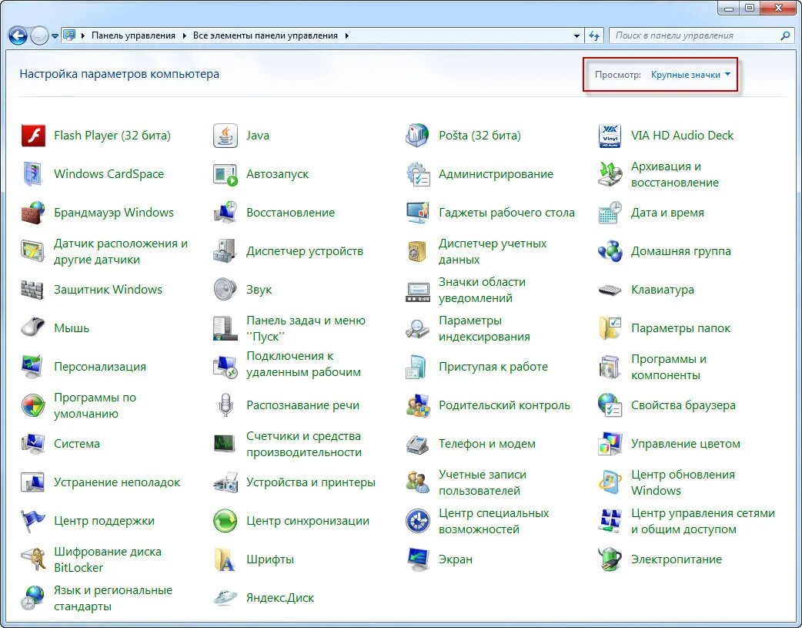Open Устранение неполадок link

tap(117, 482)
